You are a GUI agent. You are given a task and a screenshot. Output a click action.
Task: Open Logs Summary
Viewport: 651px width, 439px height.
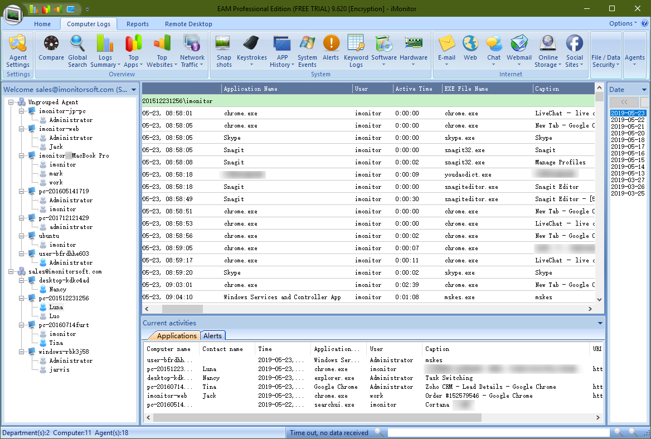[x=105, y=51]
